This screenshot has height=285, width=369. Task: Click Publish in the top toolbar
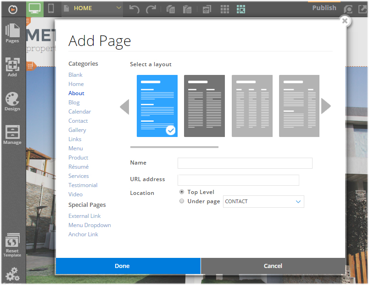(324, 8)
